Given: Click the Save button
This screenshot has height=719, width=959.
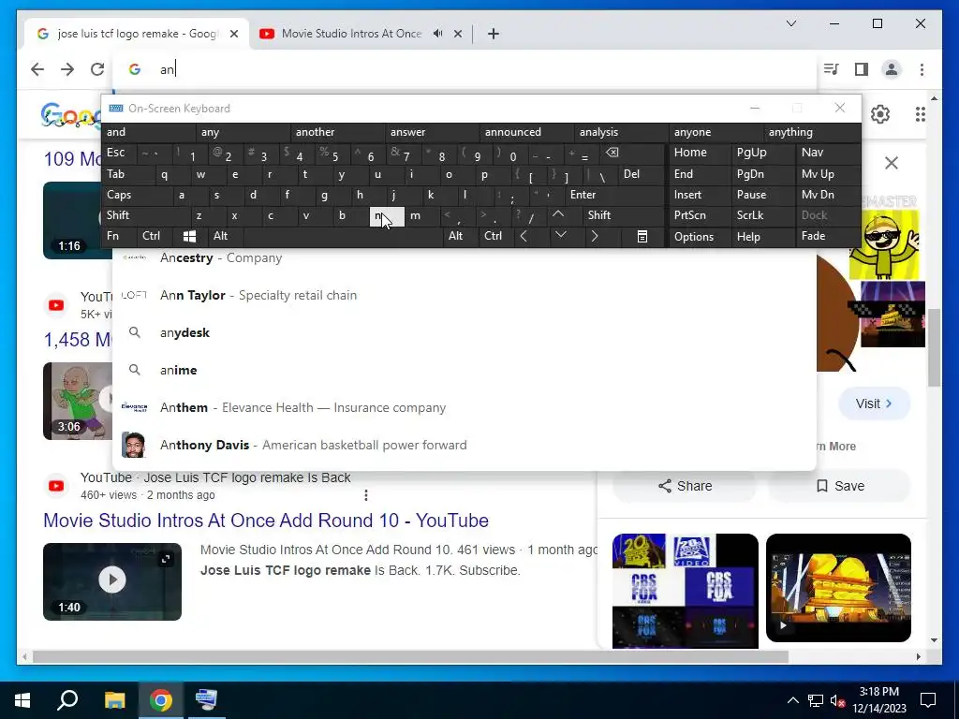Looking at the screenshot, I should [x=840, y=486].
